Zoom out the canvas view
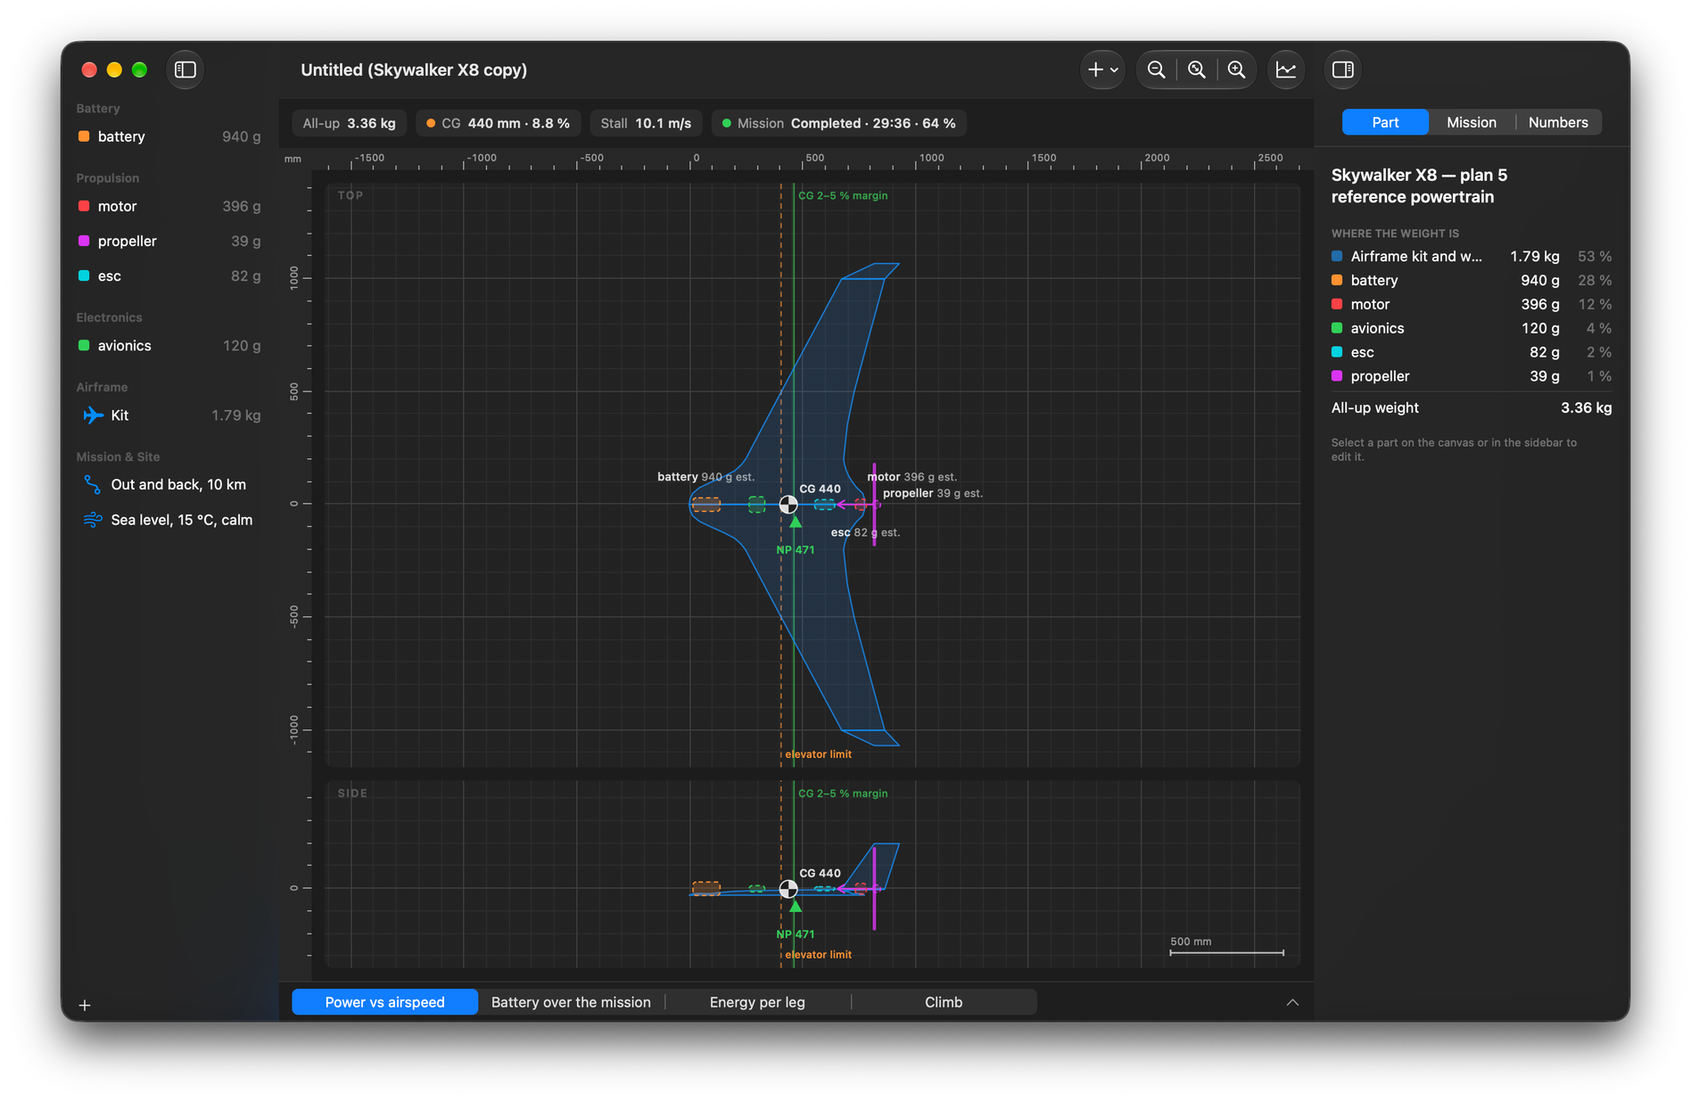 1156,70
